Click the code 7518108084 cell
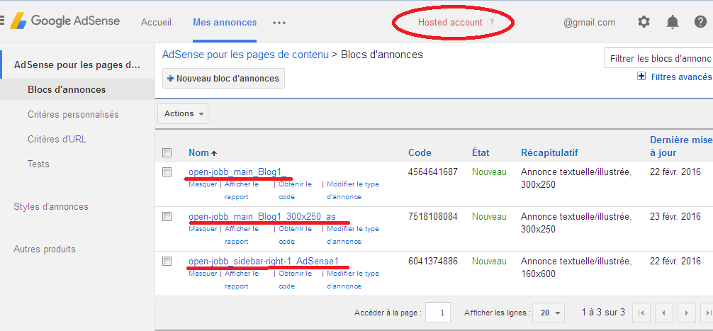The image size is (713, 331). [432, 216]
